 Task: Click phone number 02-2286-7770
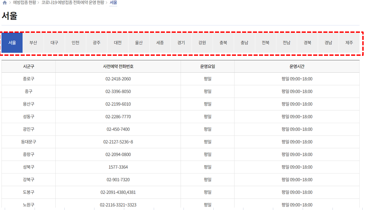tap(118, 117)
